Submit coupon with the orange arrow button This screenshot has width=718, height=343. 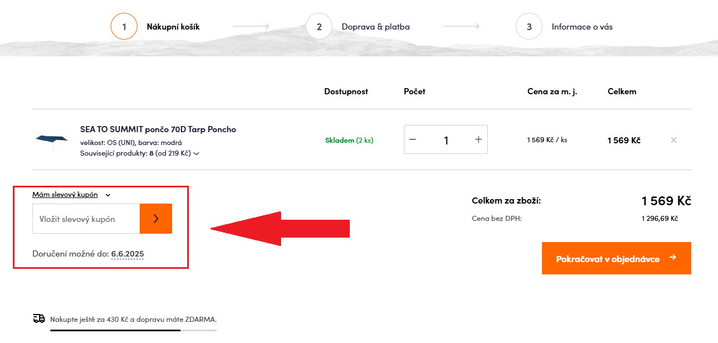pos(156,219)
